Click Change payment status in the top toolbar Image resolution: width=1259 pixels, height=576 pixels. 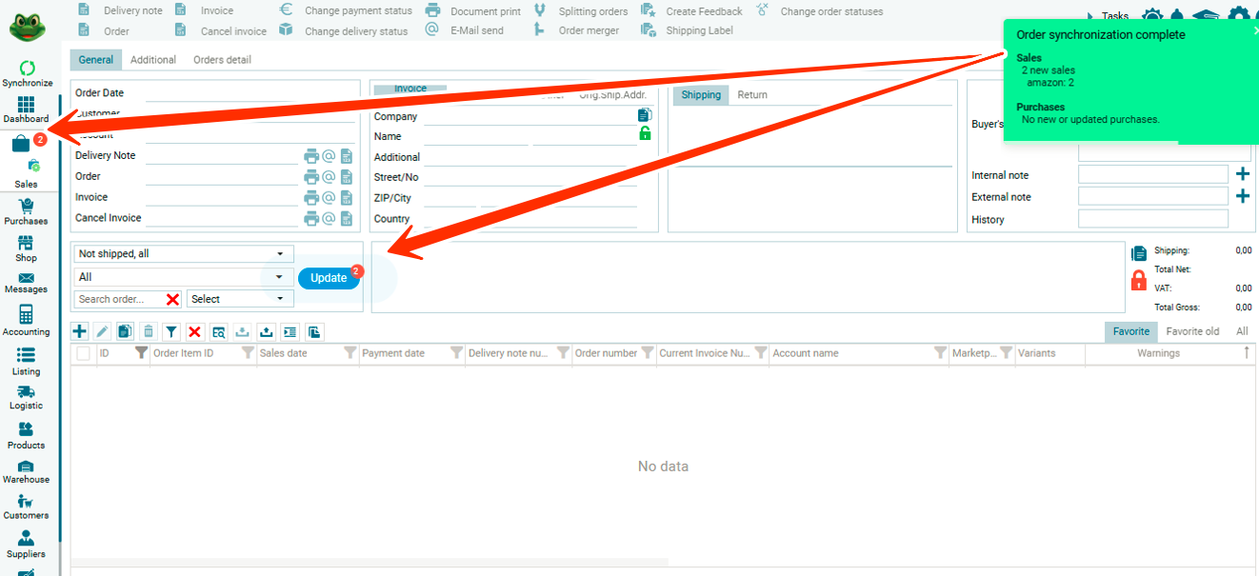[358, 11]
